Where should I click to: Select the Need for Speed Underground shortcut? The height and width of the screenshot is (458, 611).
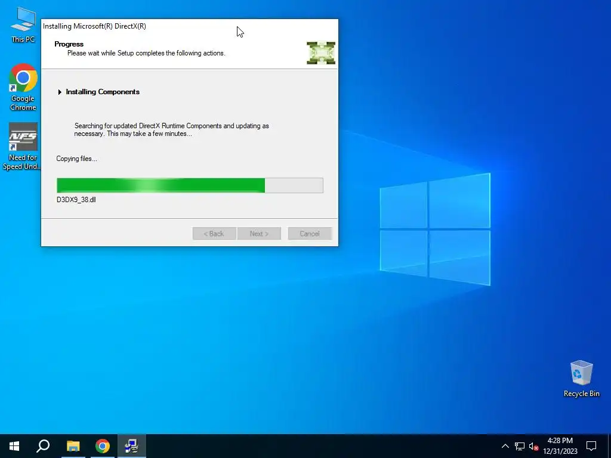tap(22, 147)
